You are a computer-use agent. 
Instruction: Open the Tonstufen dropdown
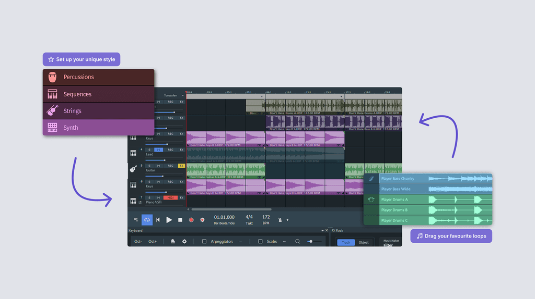click(173, 95)
